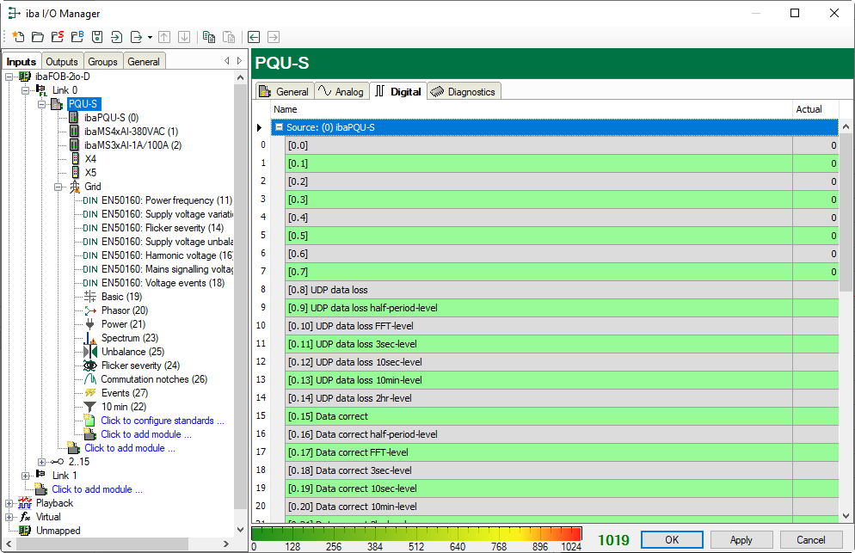855x553 pixels.
Task: Expand the Link 1 tree node
Action: pyautogui.click(x=25, y=476)
